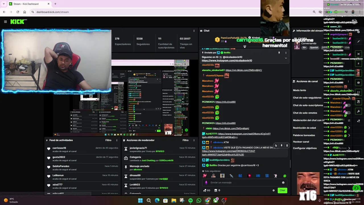The width and height of the screenshot is (364, 205).
Task: Go back in browser
Action: pyautogui.click(x=4, y=12)
